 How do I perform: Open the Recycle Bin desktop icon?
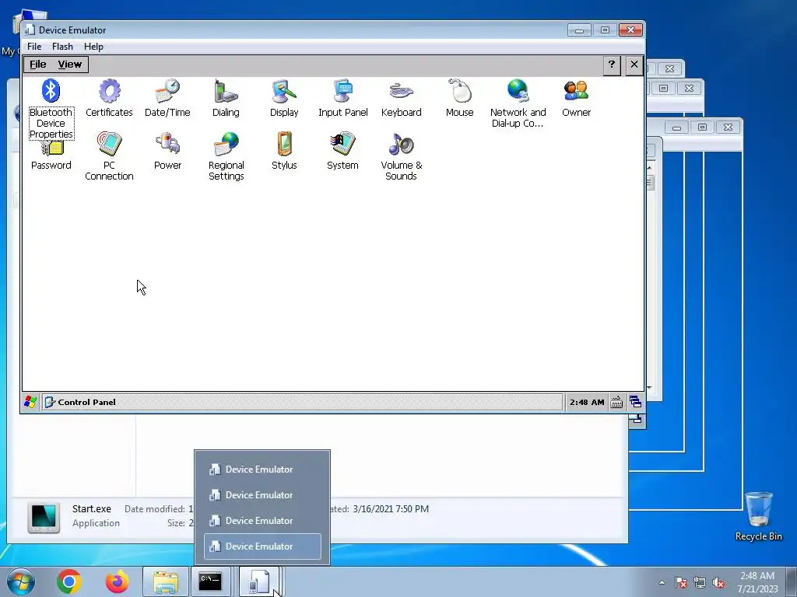[x=759, y=516]
